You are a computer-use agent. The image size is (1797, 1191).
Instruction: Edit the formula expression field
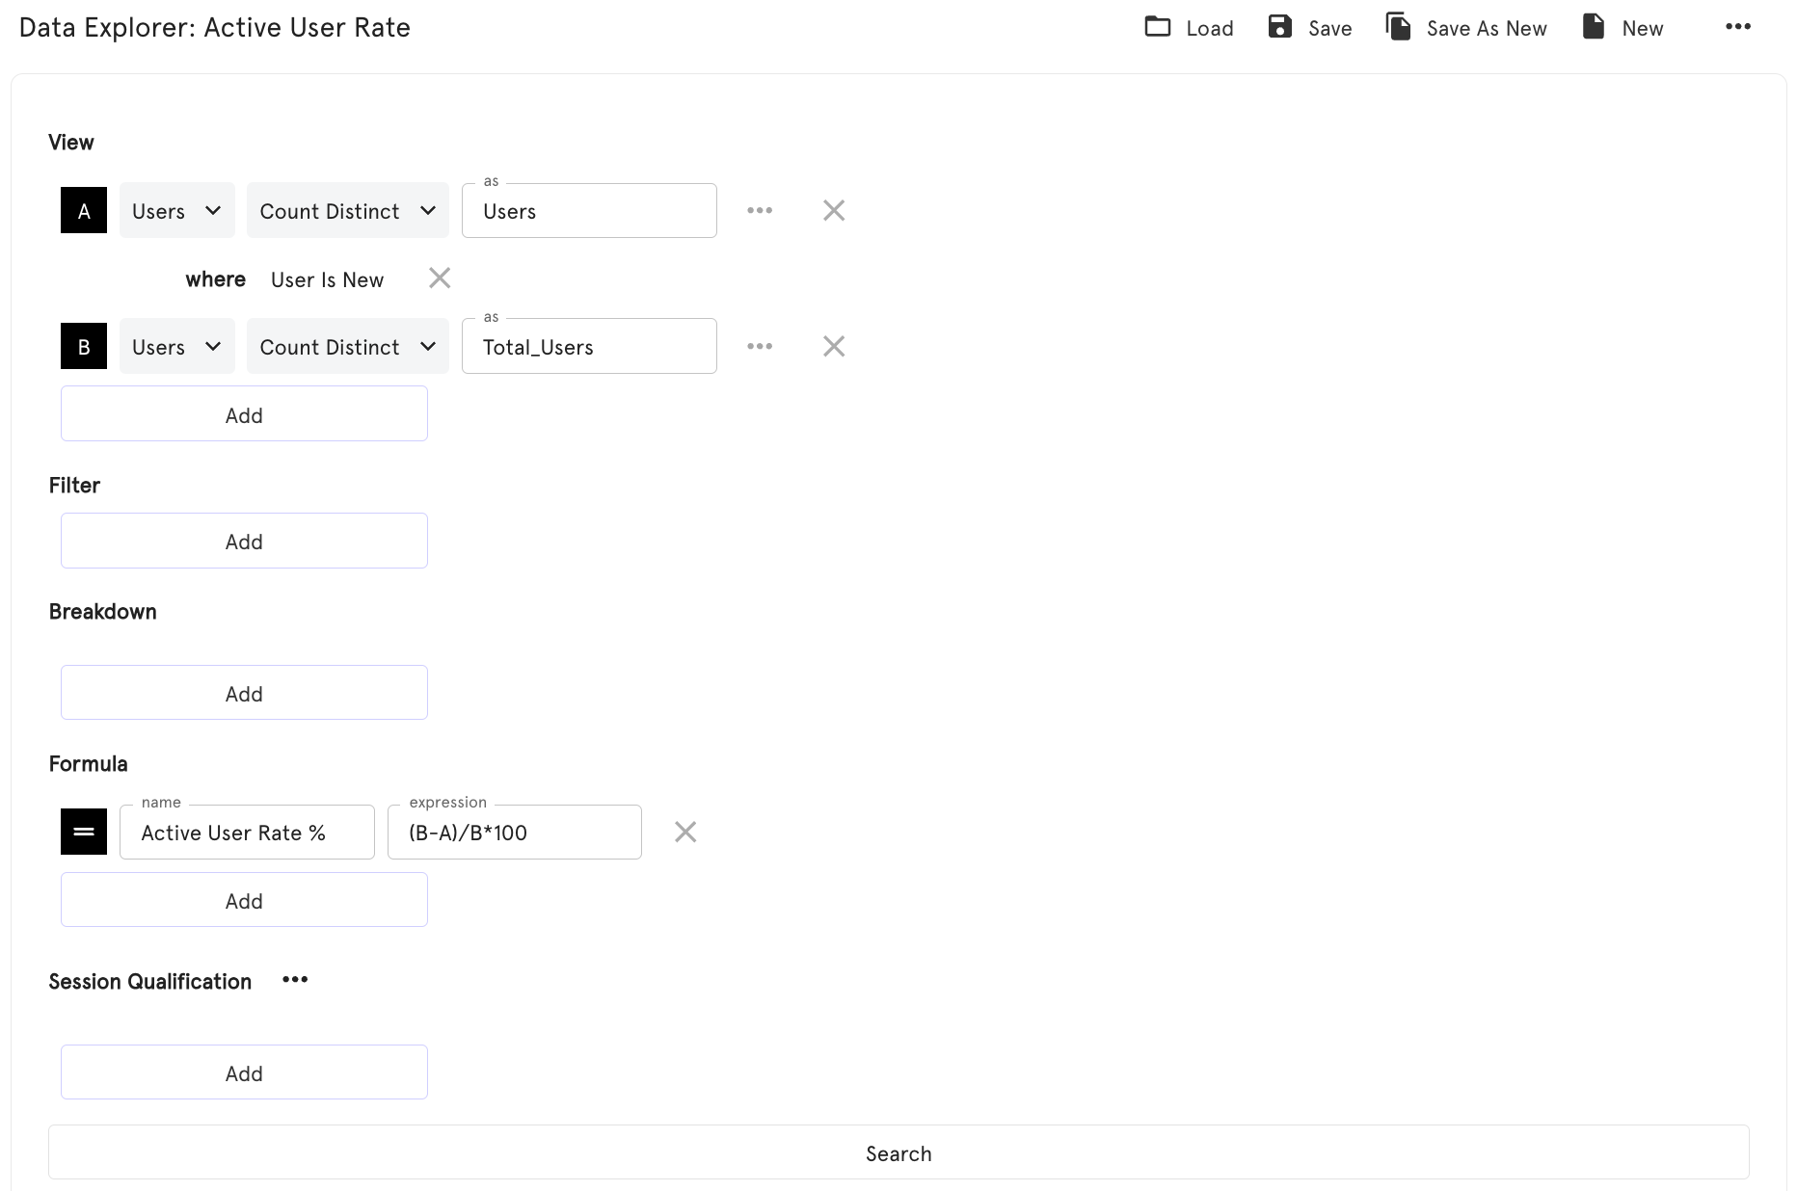click(x=515, y=832)
